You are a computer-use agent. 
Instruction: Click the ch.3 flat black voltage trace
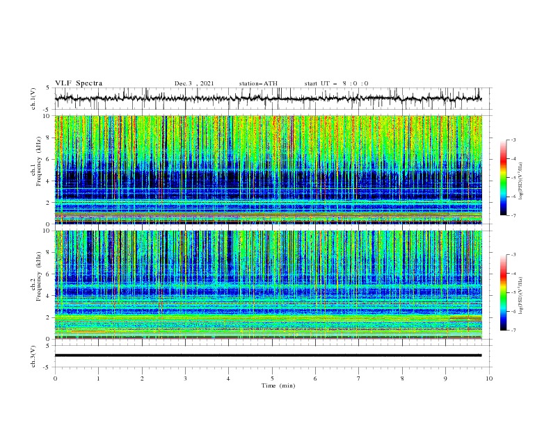pyautogui.click(x=268, y=356)
